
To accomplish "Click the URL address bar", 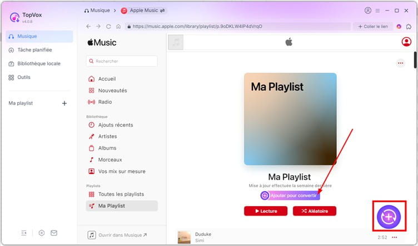I will tap(238, 26).
